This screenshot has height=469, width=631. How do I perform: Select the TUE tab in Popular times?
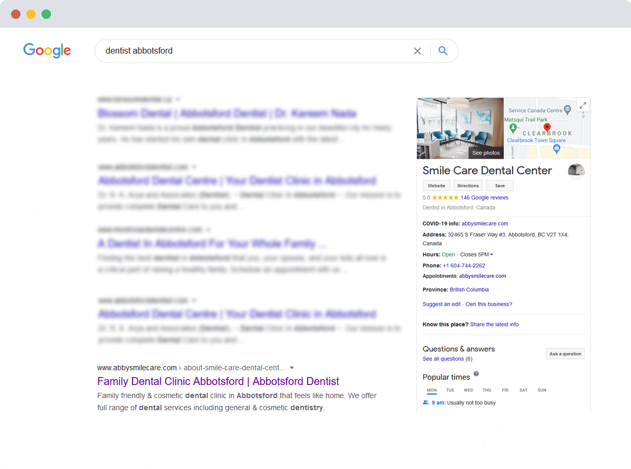450,390
